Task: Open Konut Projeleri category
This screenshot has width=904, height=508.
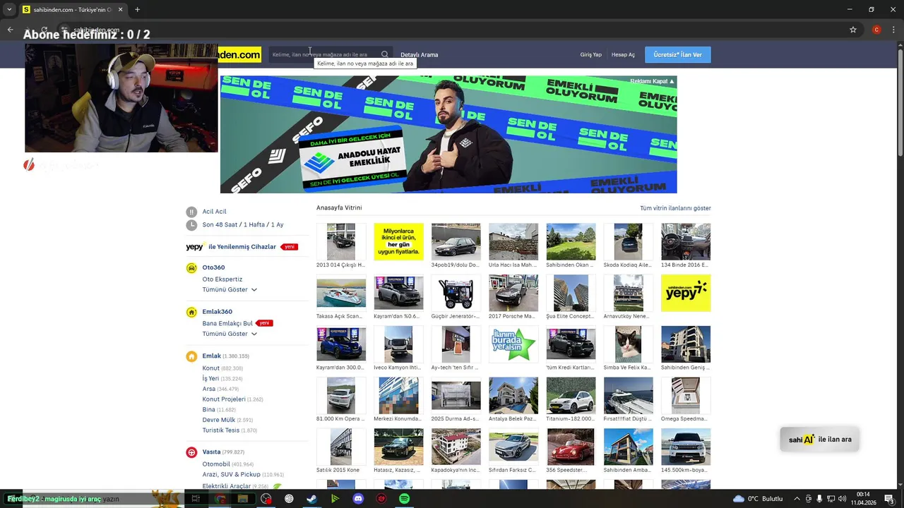Action: 224,399
